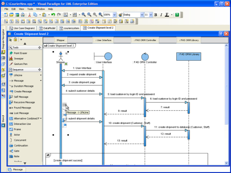The image size is (231, 173).
Task: Open the Diagram Navigator side panel
Action: (3, 40)
